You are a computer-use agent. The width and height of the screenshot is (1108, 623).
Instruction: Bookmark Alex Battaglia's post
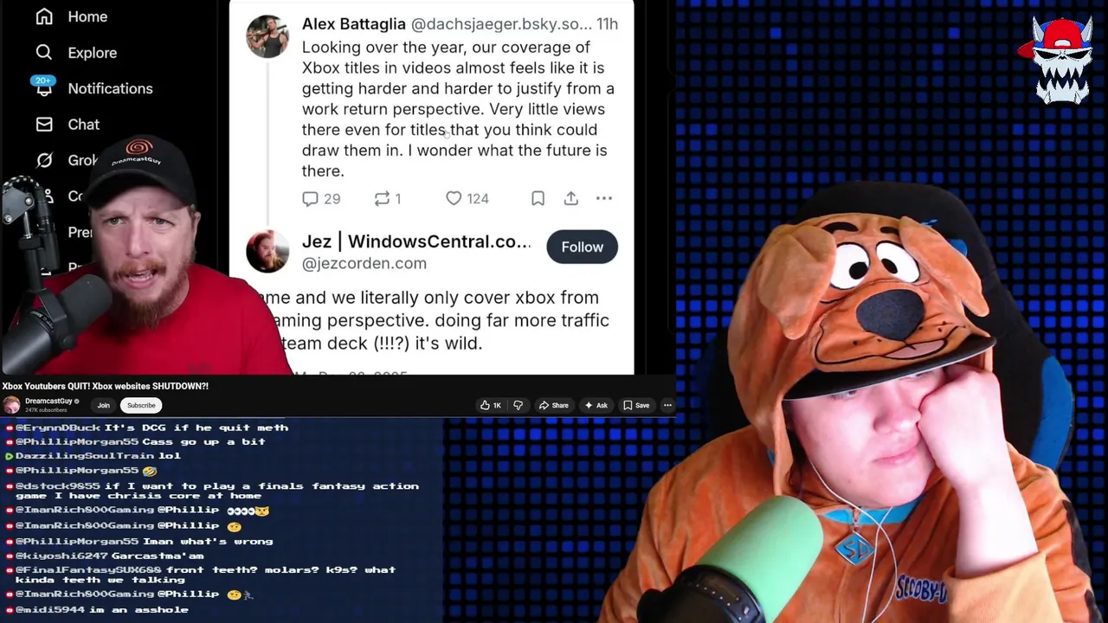538,199
